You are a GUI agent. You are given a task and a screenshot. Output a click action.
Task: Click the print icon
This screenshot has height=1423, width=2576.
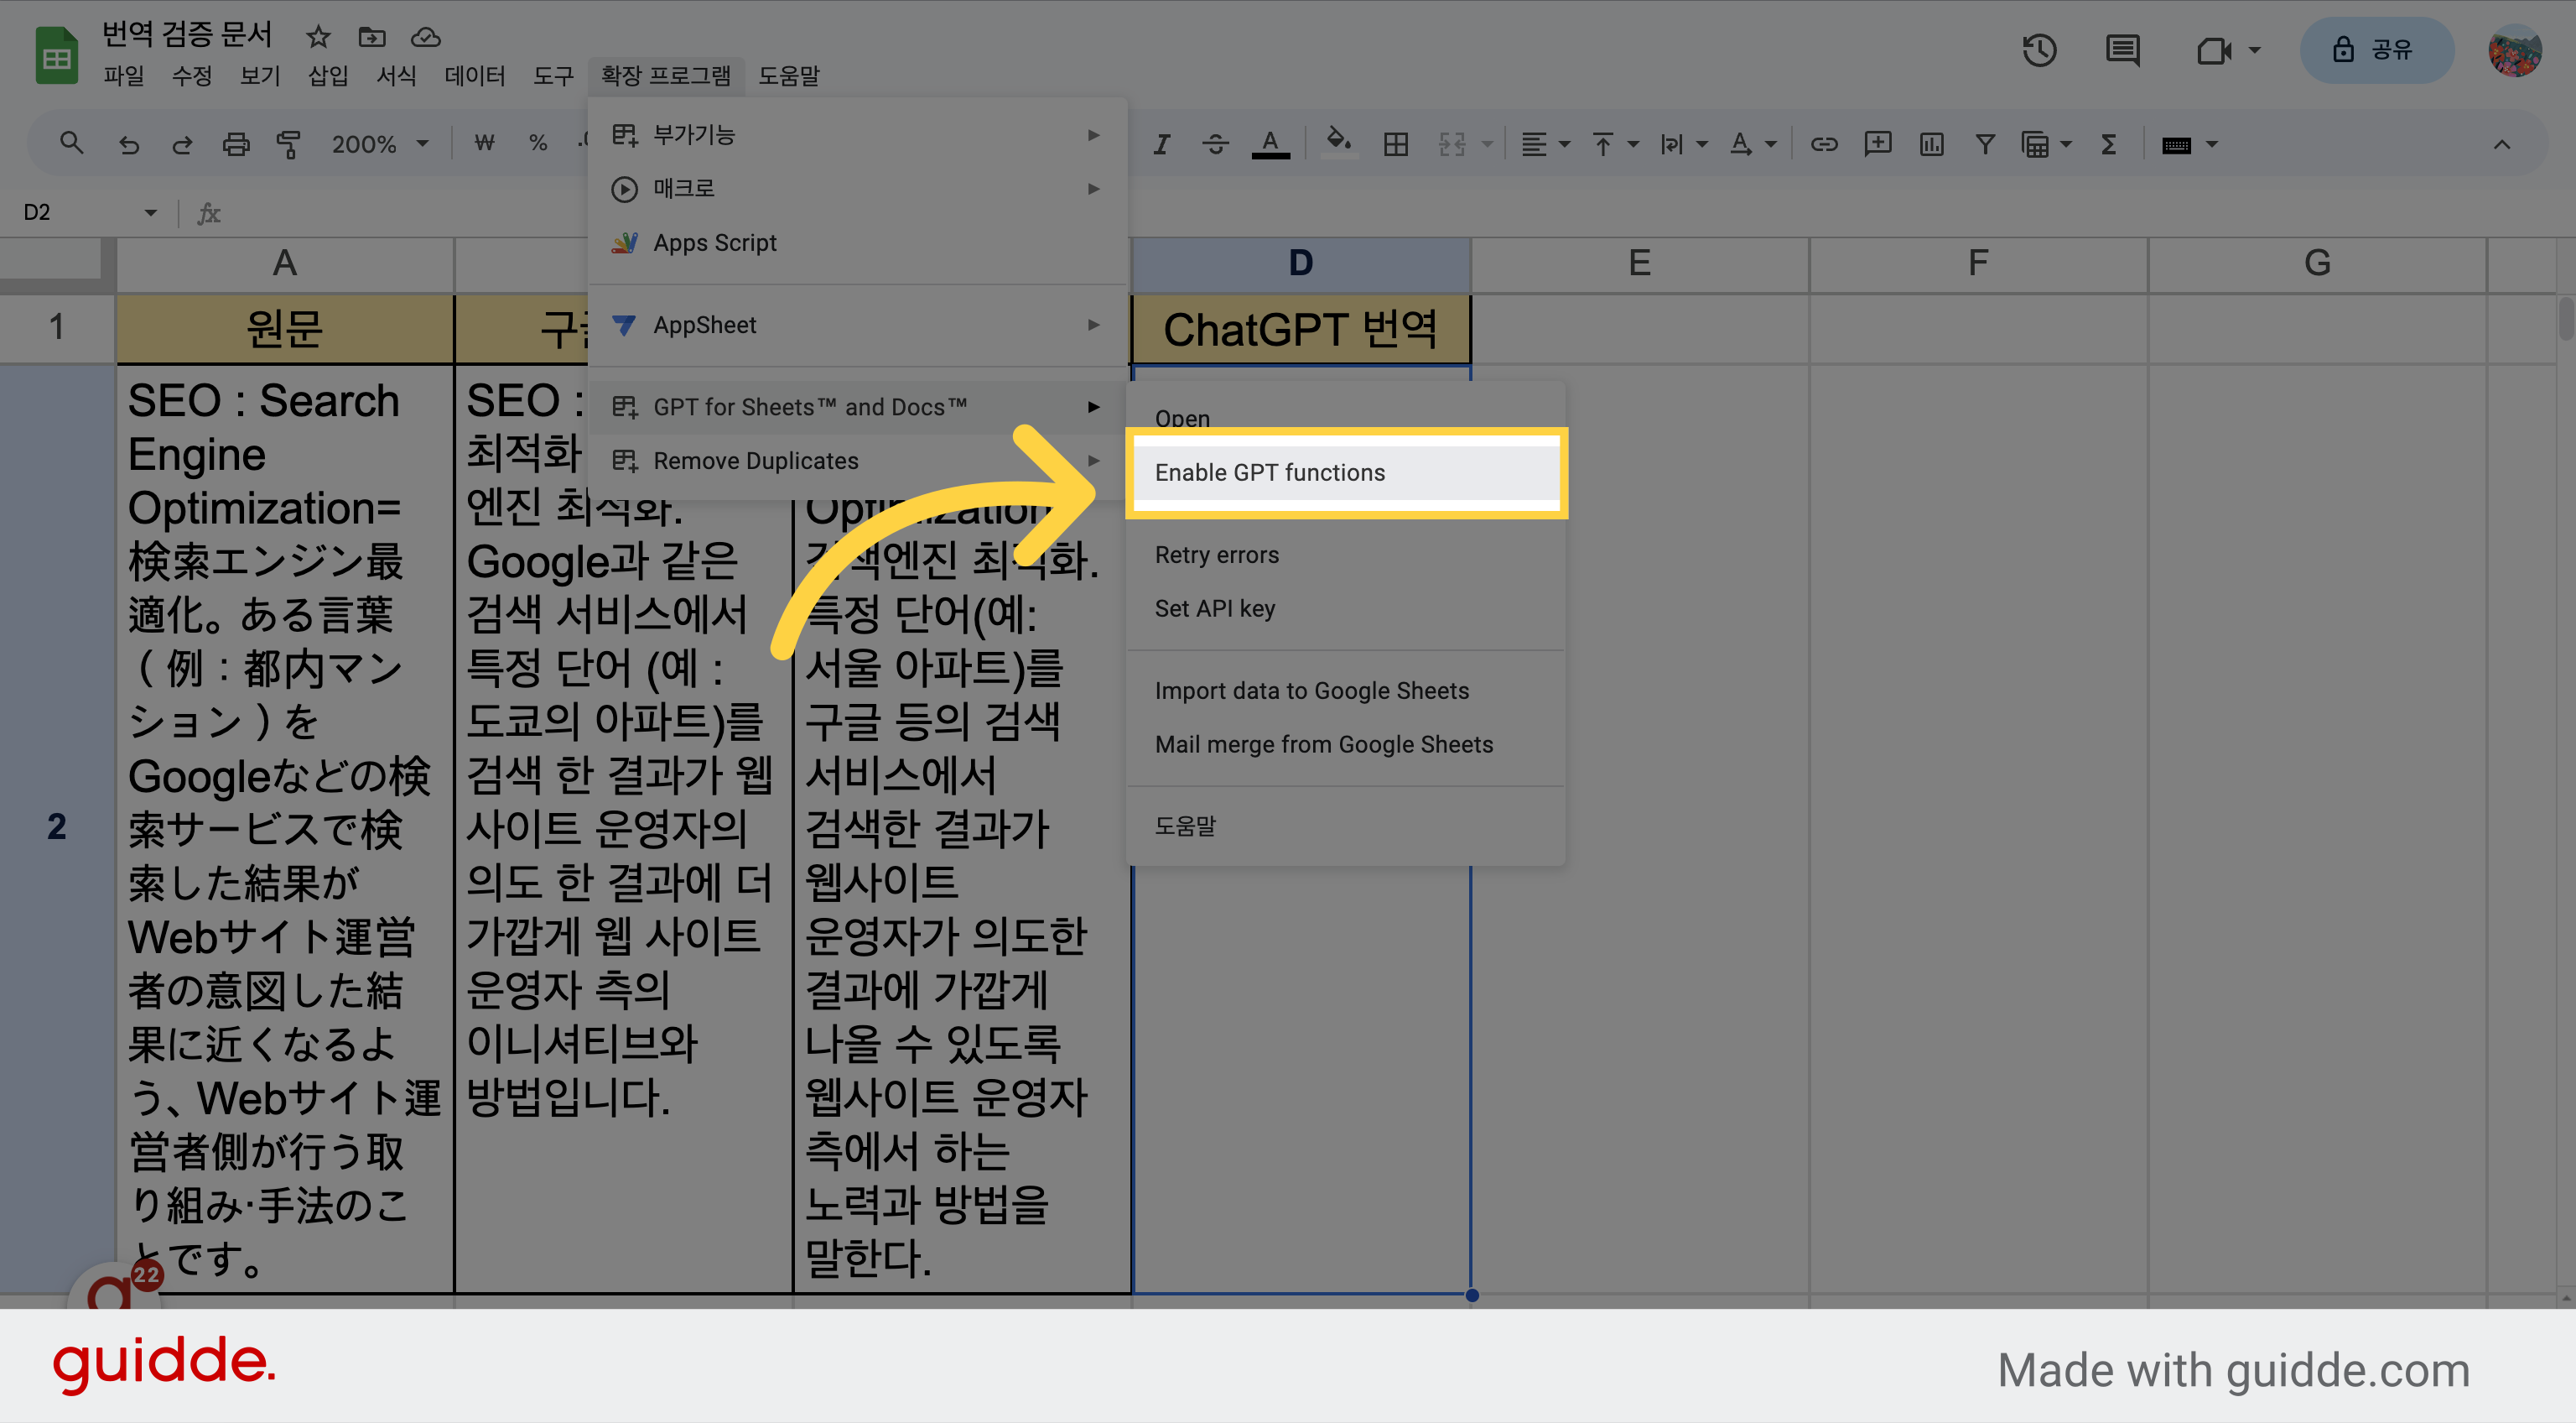coord(235,144)
